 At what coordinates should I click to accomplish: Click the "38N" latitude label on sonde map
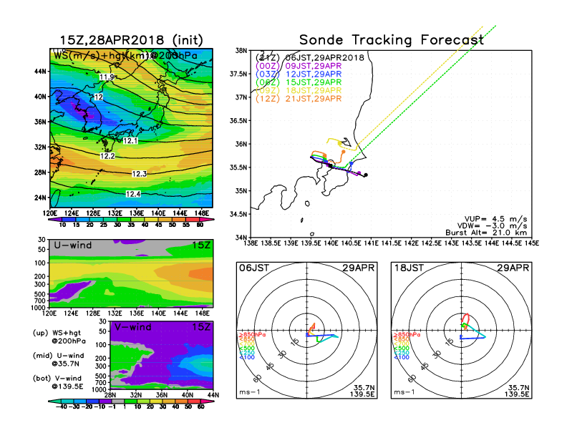[x=241, y=51]
